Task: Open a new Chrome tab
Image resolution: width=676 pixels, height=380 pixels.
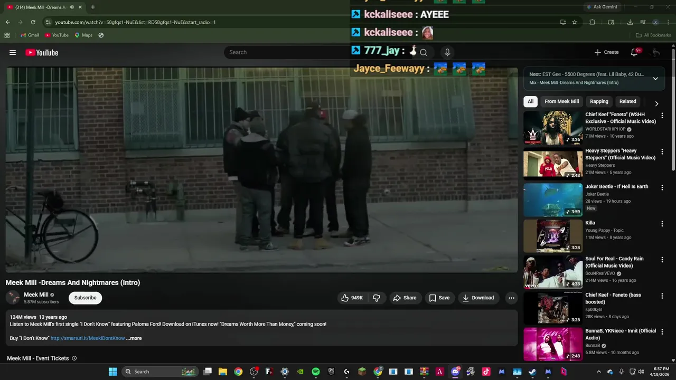Action: 93,7
